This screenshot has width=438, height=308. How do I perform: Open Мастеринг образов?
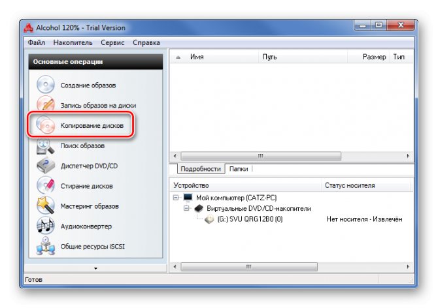click(90, 206)
